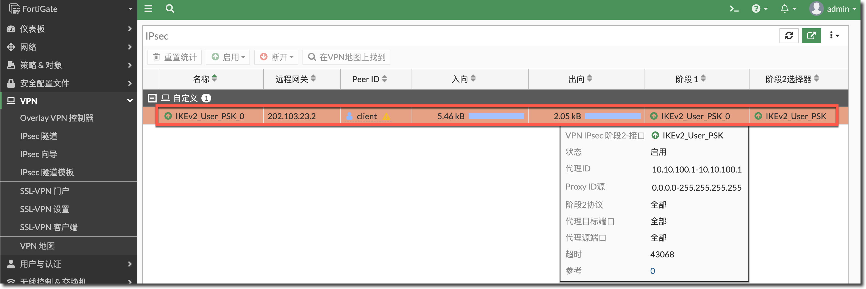Click 在VPN地图上找到 button
866x289 pixels.
[x=346, y=57]
